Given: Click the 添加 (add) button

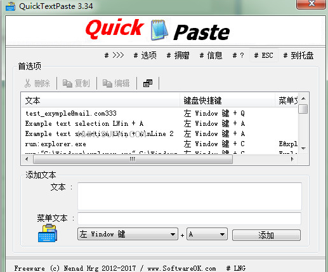Looking at the screenshot, I should pyautogui.click(x=266, y=235).
